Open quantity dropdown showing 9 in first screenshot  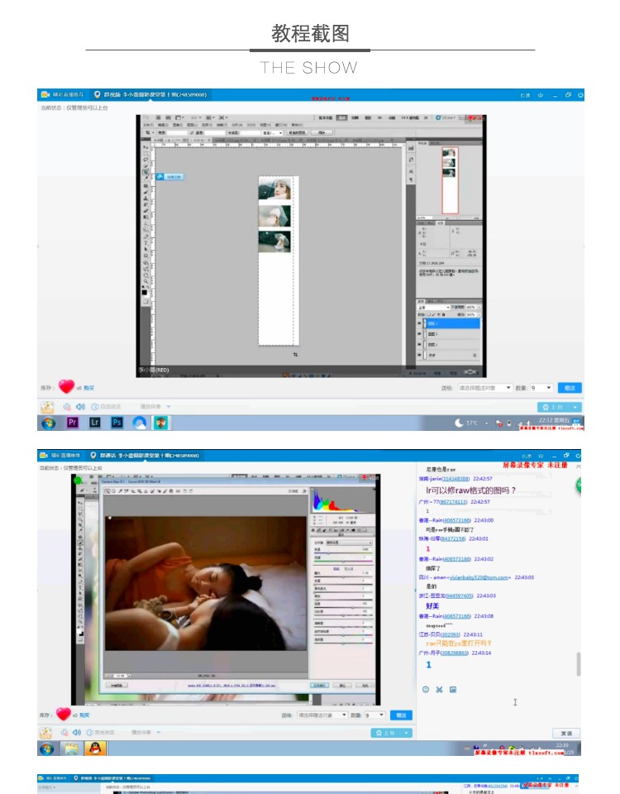[x=541, y=388]
